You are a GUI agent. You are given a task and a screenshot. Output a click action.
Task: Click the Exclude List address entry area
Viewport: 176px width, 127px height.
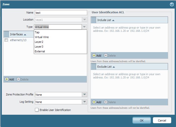click(129, 84)
